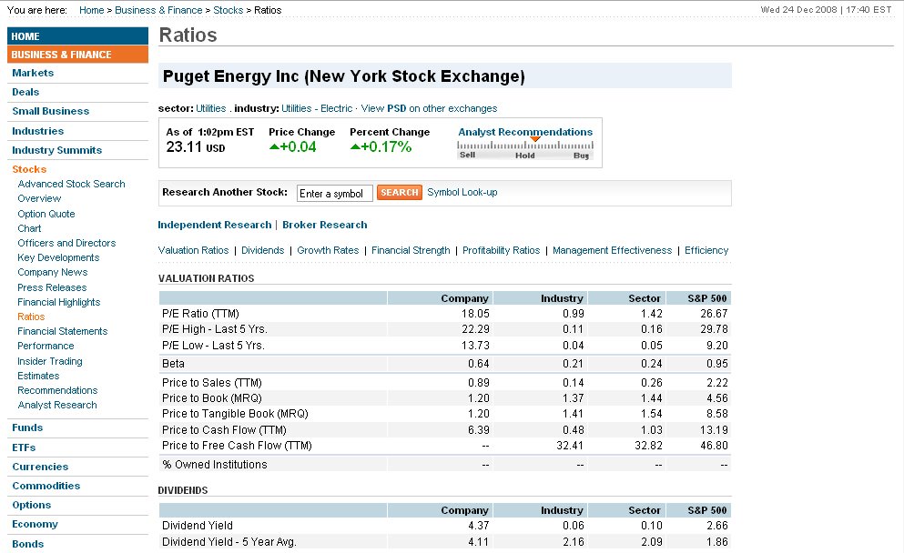Select the Beta row label
The image size is (904, 553).
coord(174,364)
